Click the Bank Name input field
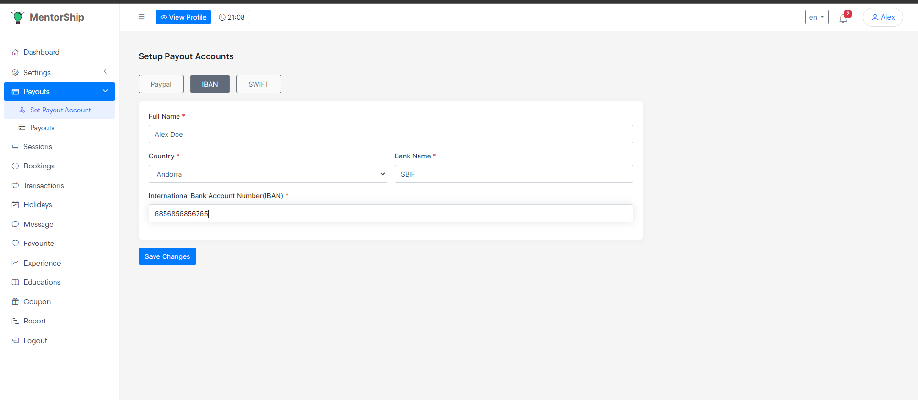This screenshot has height=400, width=918. (x=513, y=174)
